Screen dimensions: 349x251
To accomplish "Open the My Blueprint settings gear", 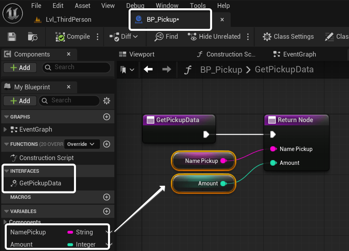I will [106, 101].
